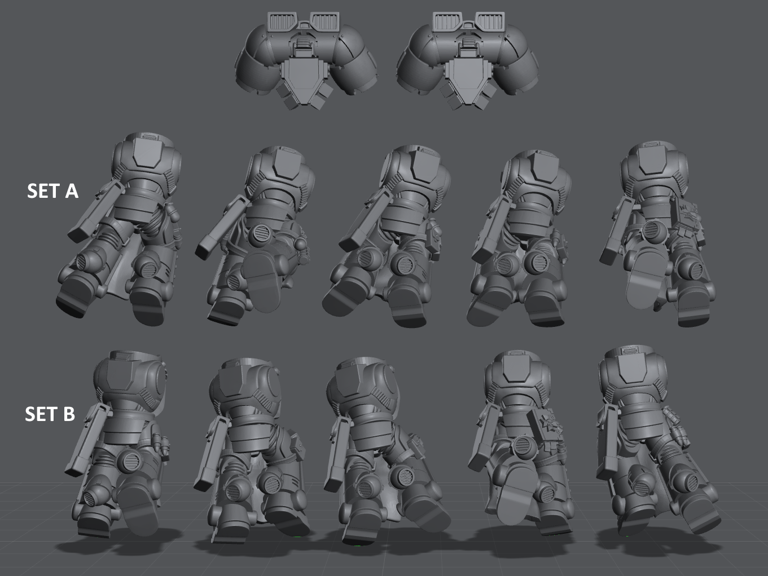Select the rightmost leg model in Set A
This screenshot has width=768, height=576.
[659, 233]
